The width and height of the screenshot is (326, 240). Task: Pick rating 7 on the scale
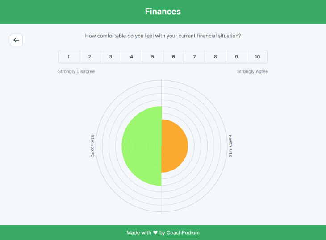pyautogui.click(x=194, y=57)
